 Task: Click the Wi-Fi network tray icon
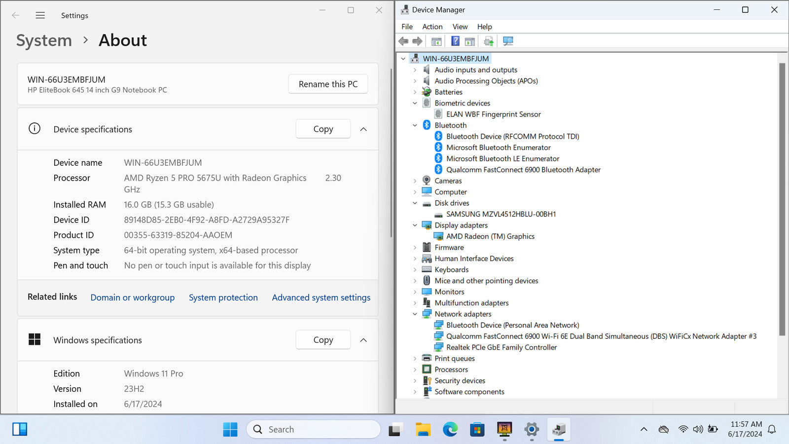(x=683, y=429)
